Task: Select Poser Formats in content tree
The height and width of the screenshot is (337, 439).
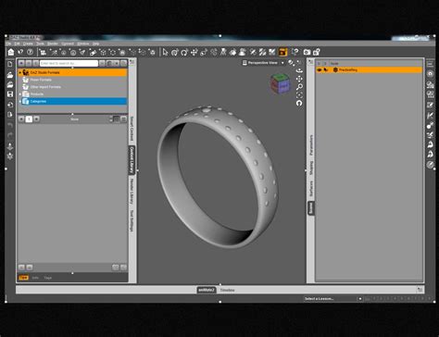Action: [x=41, y=80]
